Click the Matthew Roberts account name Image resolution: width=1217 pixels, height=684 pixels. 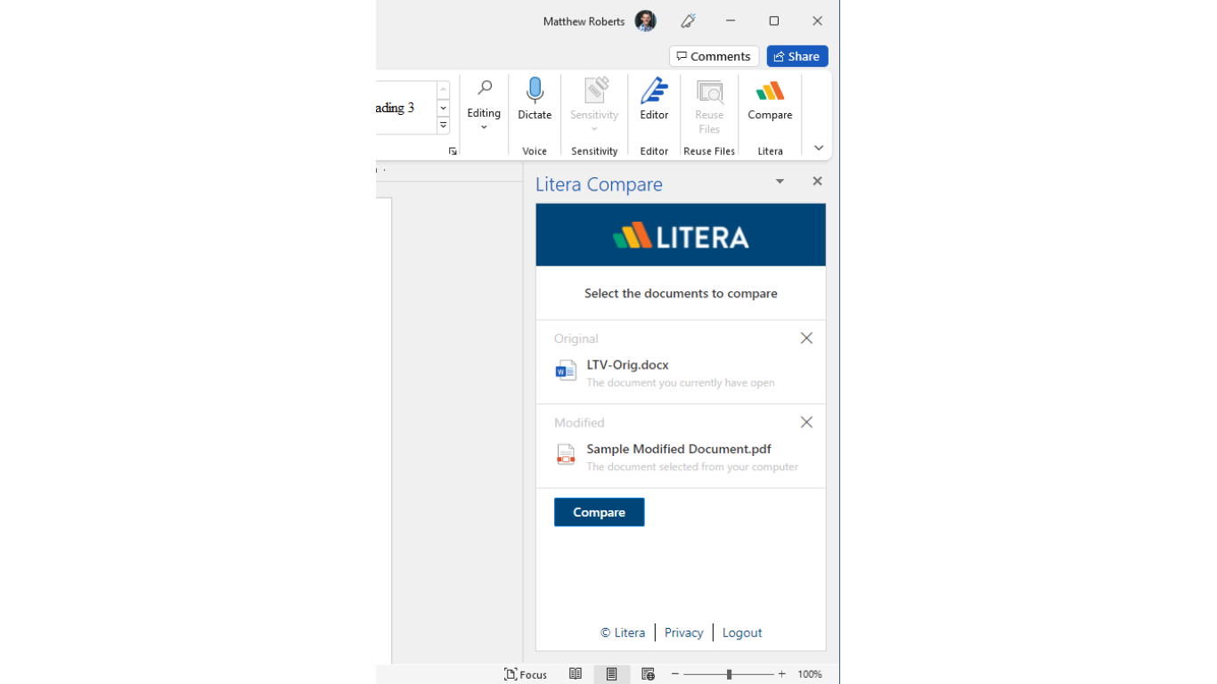coord(584,21)
